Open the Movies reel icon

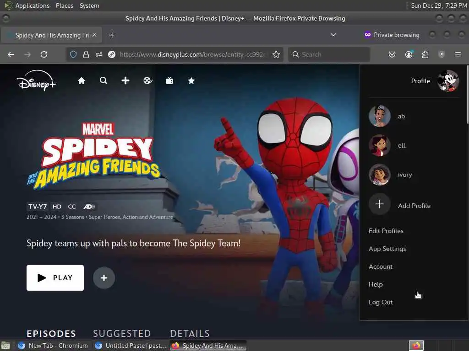click(147, 80)
